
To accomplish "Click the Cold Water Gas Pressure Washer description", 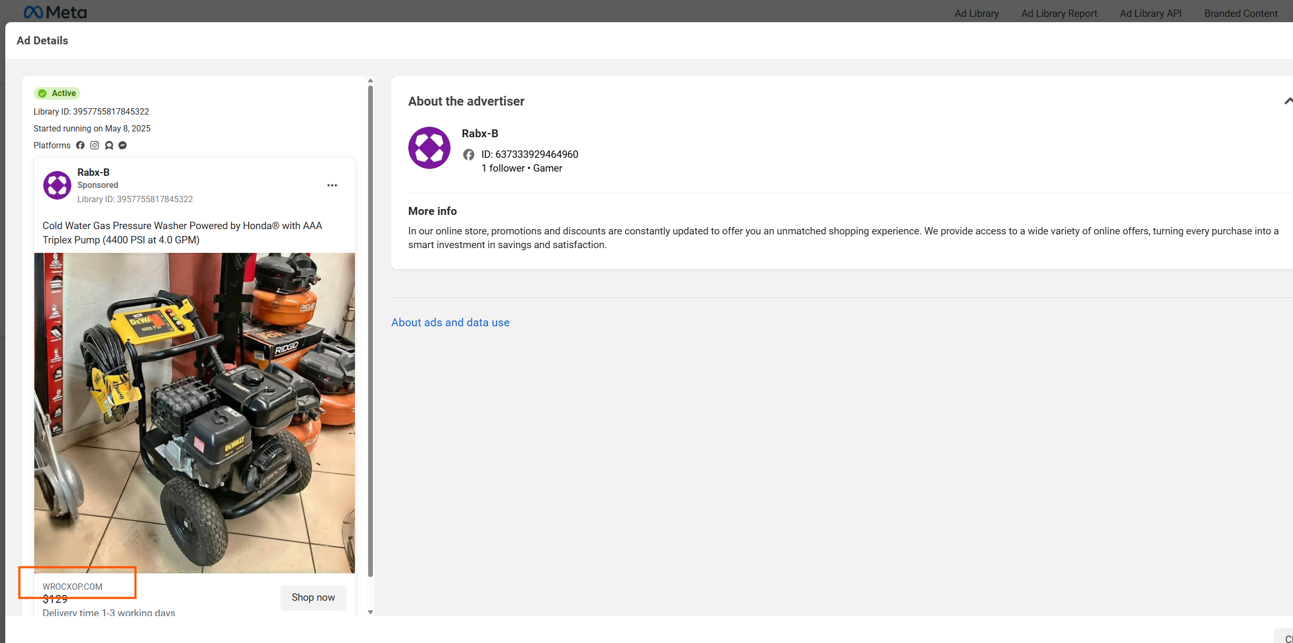I will [182, 233].
